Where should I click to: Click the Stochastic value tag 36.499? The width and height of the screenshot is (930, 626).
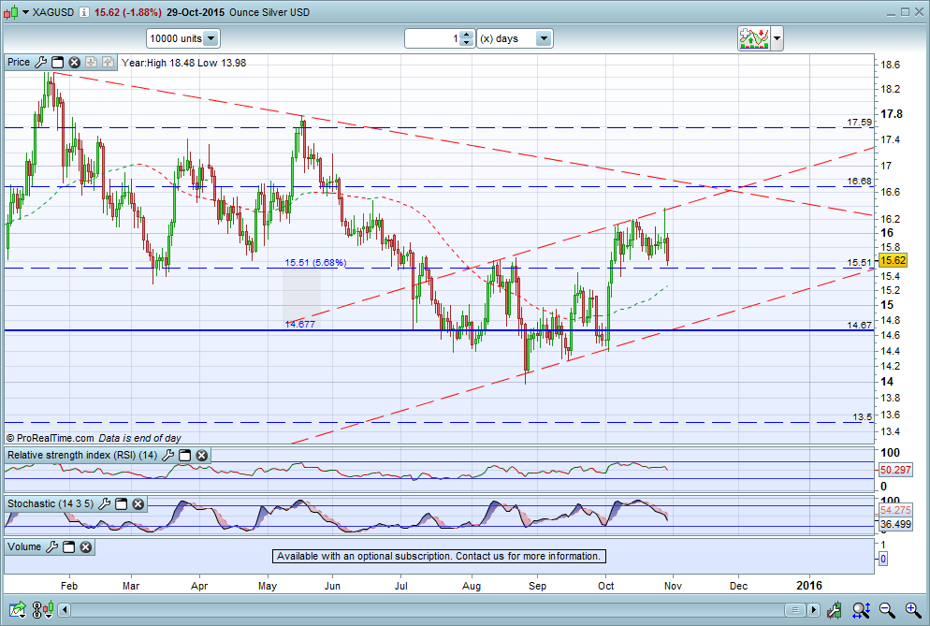(x=895, y=524)
